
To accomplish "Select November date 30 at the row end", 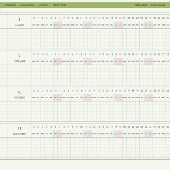I will [168, 127].
